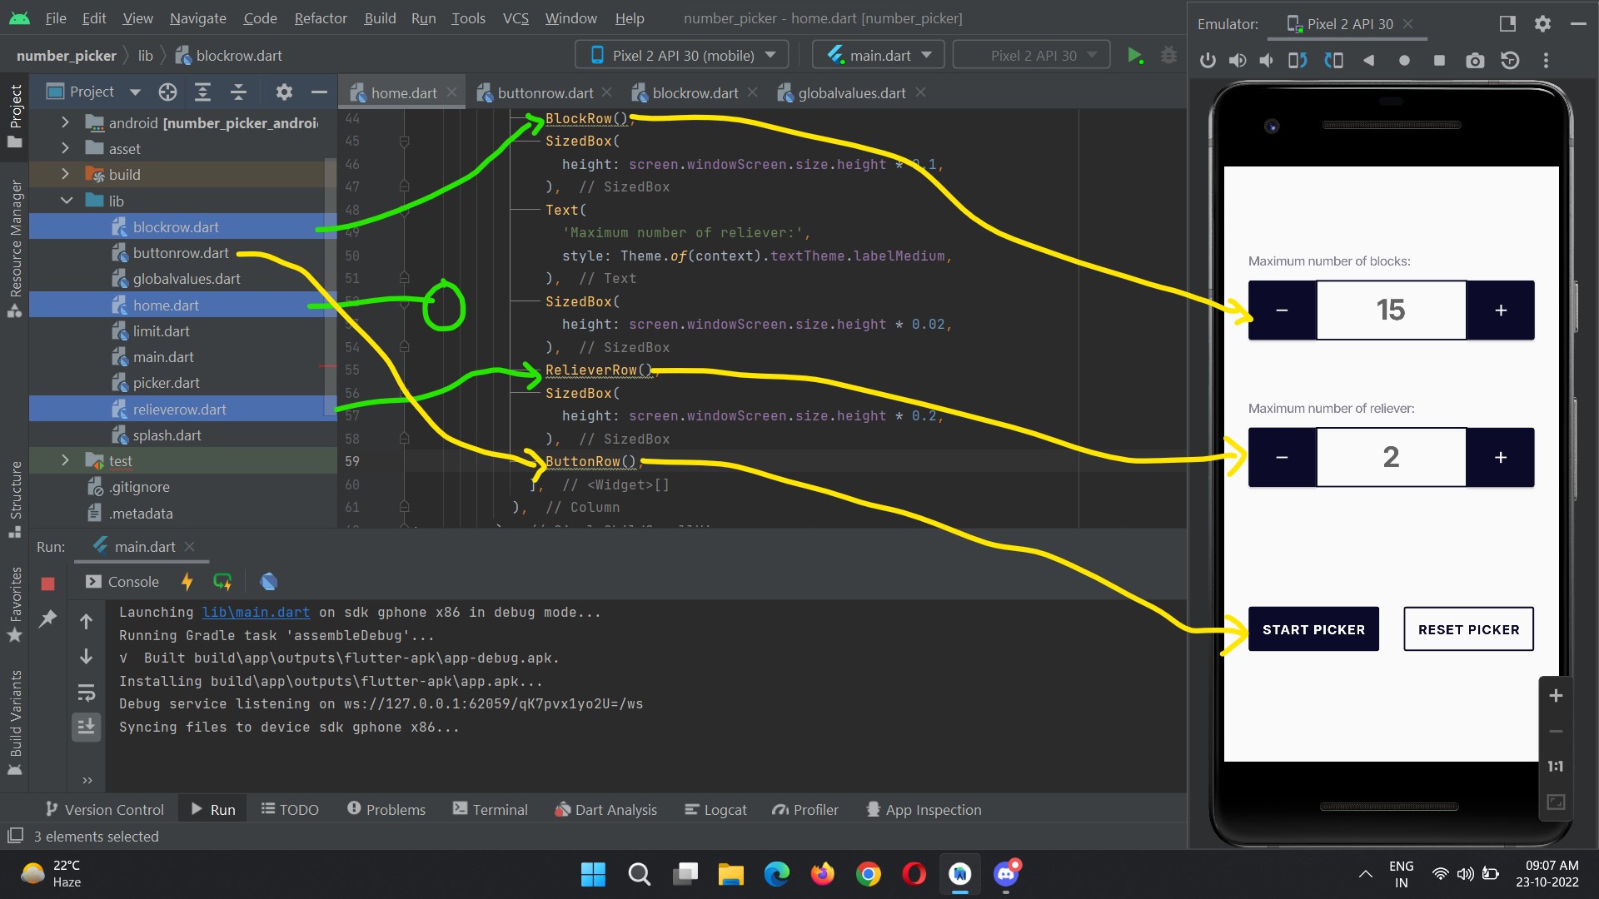Viewport: 1599px width, 899px height.
Task: Click the scroll up arrow in console
Action: click(86, 621)
